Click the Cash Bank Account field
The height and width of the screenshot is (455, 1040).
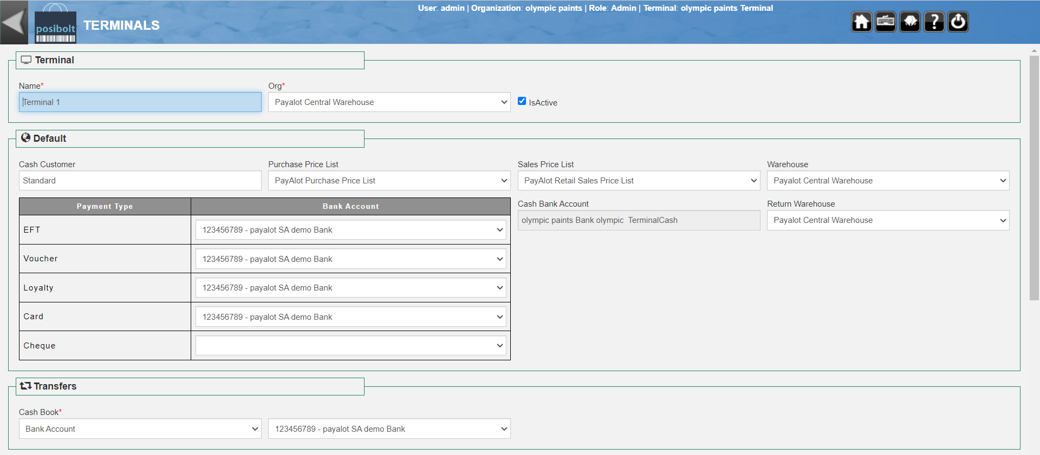[x=639, y=220]
